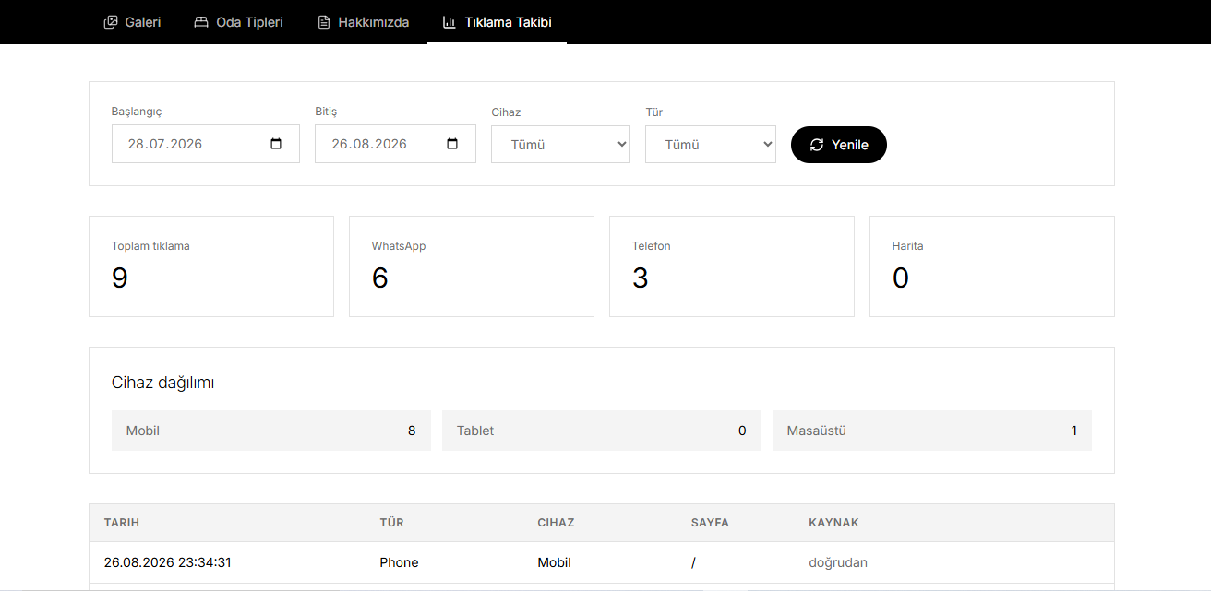Open the Galeri tab
Screen dimensions: 1211x591
(132, 22)
